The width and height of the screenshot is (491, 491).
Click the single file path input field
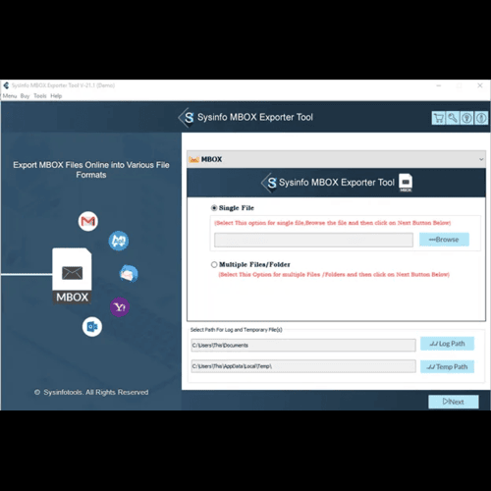313,240
